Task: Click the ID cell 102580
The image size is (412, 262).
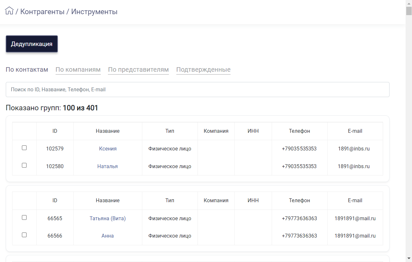Action: 55,166
